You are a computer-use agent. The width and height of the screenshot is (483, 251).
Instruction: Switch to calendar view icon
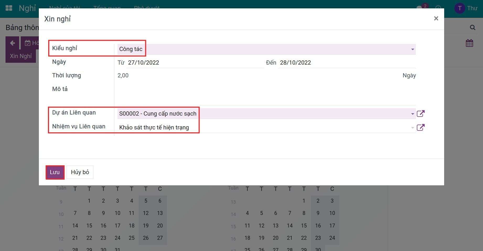(x=469, y=43)
